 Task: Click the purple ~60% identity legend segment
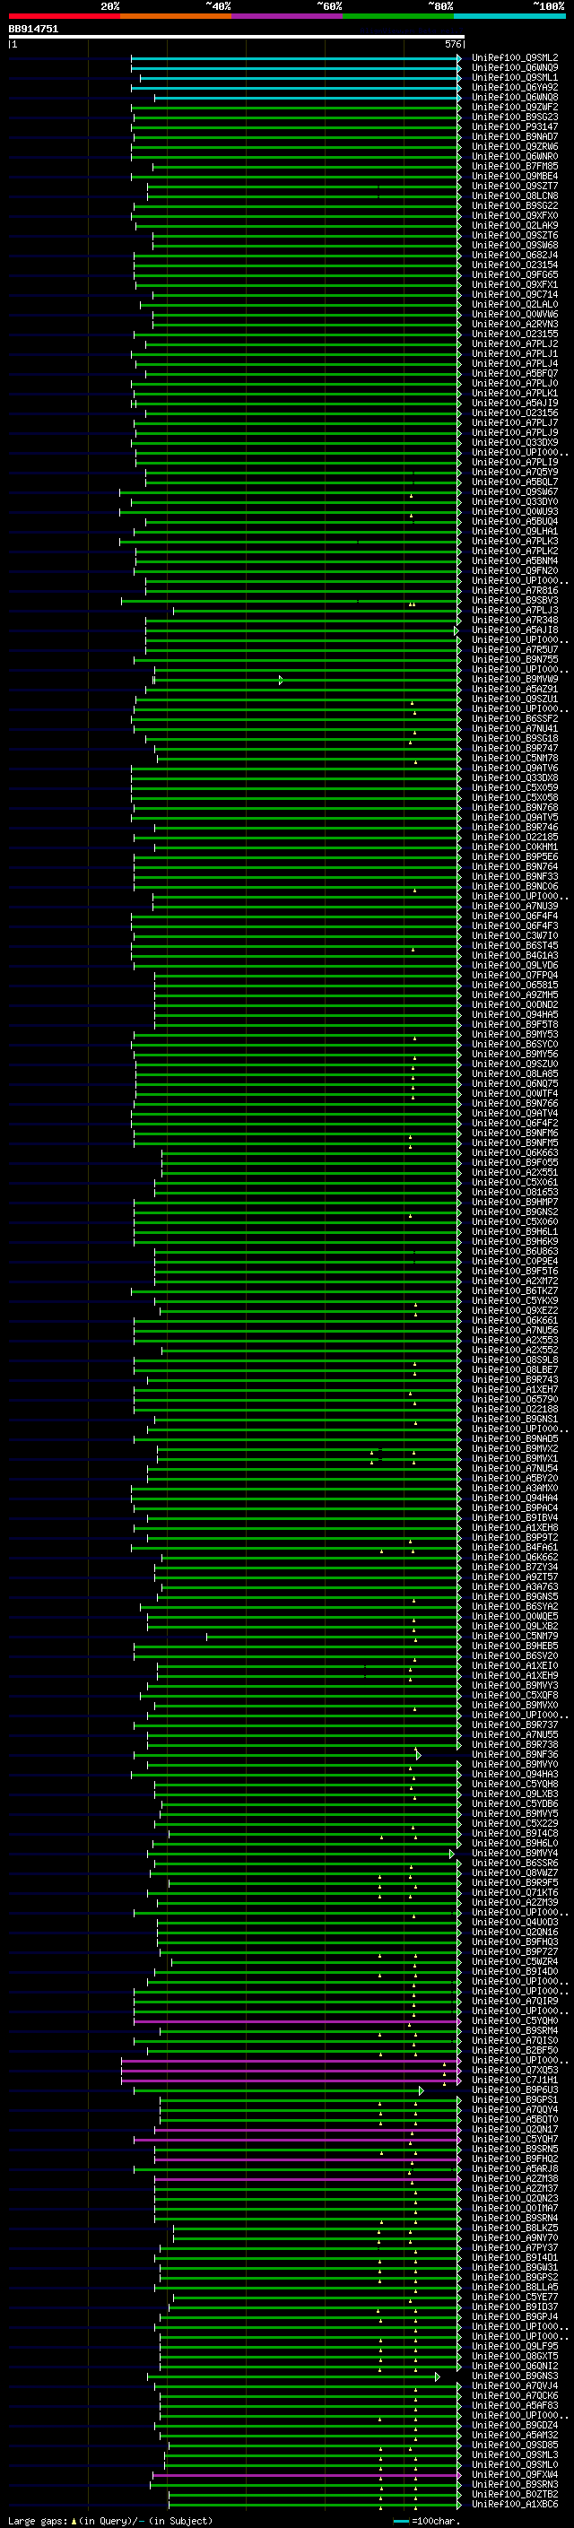pos(286,16)
